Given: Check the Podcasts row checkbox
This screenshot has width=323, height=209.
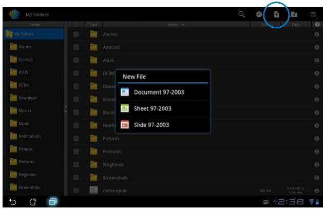Looking at the screenshot, I should 76,151.
